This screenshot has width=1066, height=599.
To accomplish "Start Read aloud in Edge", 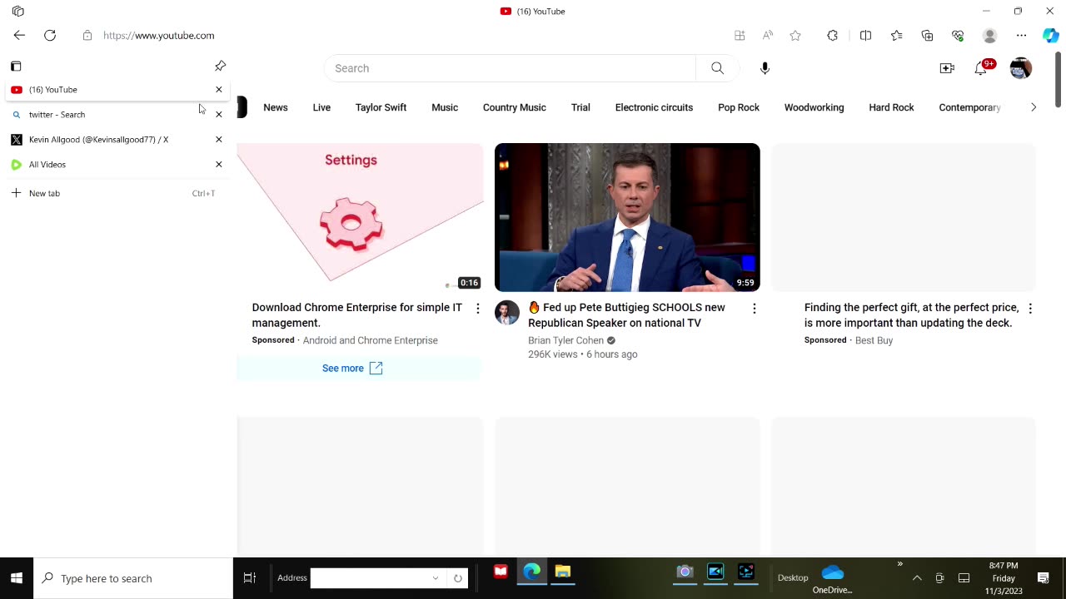I will coord(768,35).
